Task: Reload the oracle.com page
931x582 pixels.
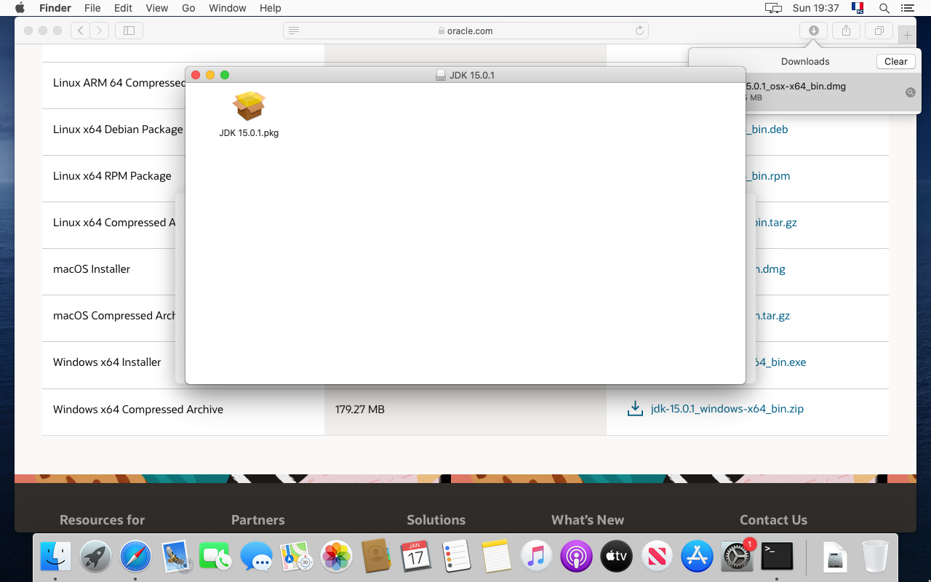Action: pyautogui.click(x=639, y=31)
